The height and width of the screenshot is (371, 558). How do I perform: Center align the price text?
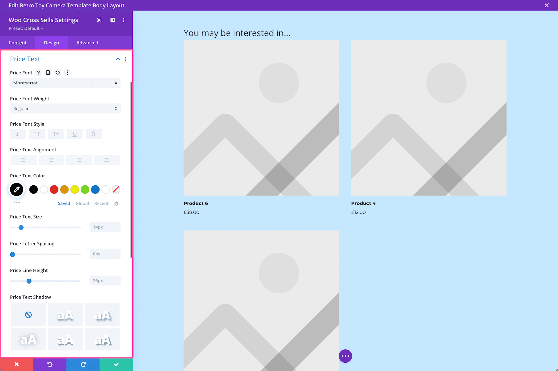[x=51, y=160]
